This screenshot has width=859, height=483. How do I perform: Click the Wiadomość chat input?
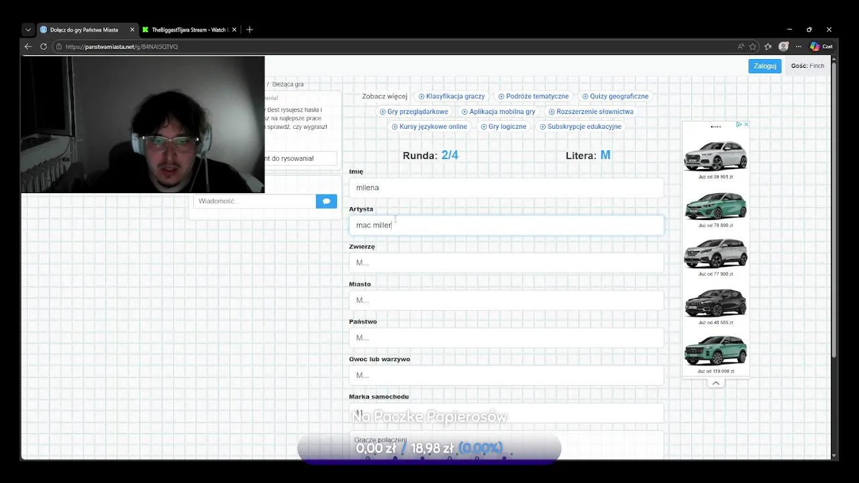pyautogui.click(x=254, y=201)
